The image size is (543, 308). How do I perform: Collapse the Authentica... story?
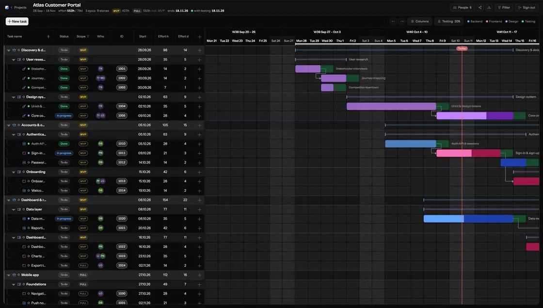pyautogui.click(x=14, y=135)
